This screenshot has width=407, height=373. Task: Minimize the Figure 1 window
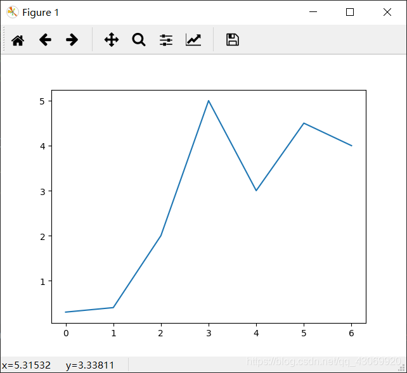point(313,12)
